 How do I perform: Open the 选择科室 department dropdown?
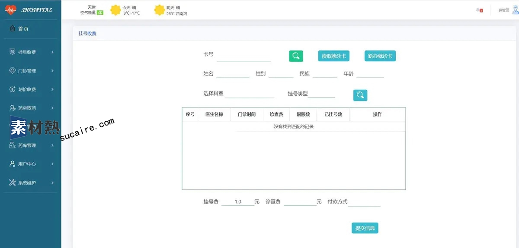tap(249, 94)
